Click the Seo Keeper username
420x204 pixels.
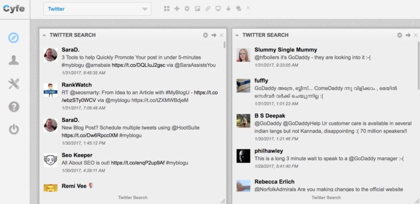tap(77, 155)
